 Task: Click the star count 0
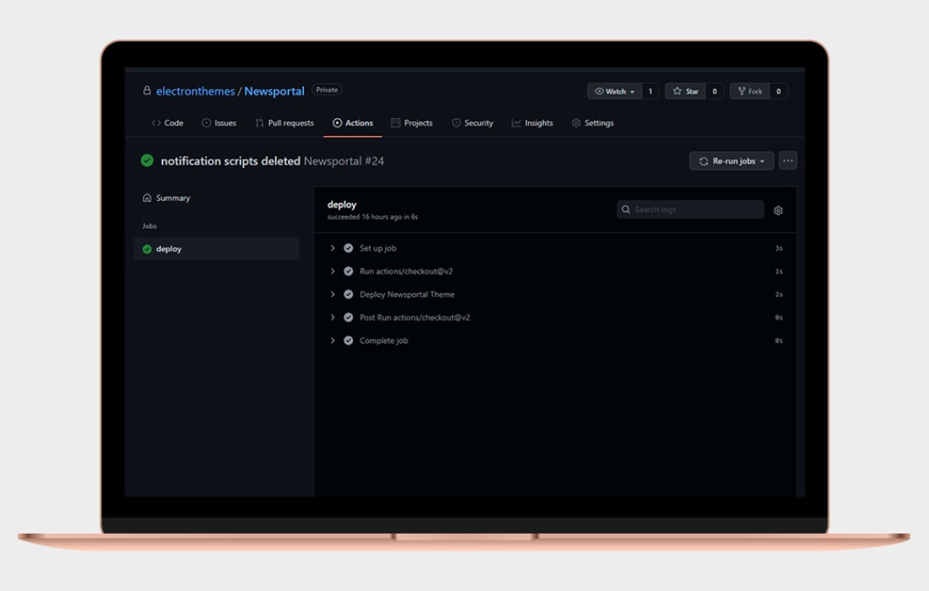point(714,91)
